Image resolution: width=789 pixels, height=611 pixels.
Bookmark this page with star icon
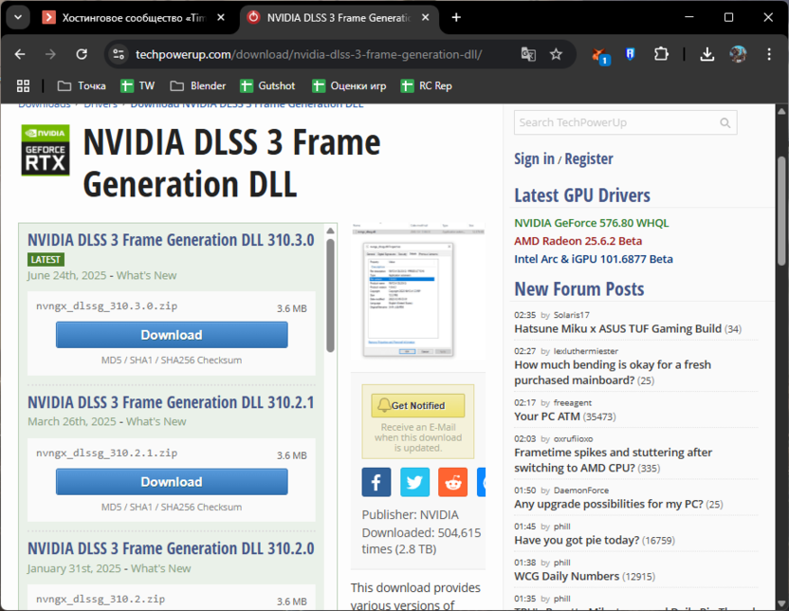click(556, 54)
